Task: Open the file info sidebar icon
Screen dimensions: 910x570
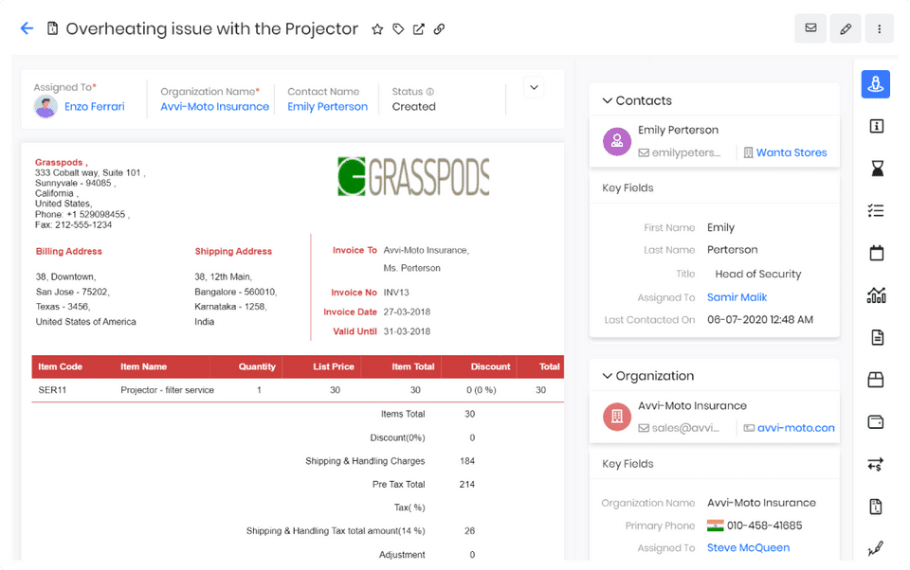Action: pos(876,507)
